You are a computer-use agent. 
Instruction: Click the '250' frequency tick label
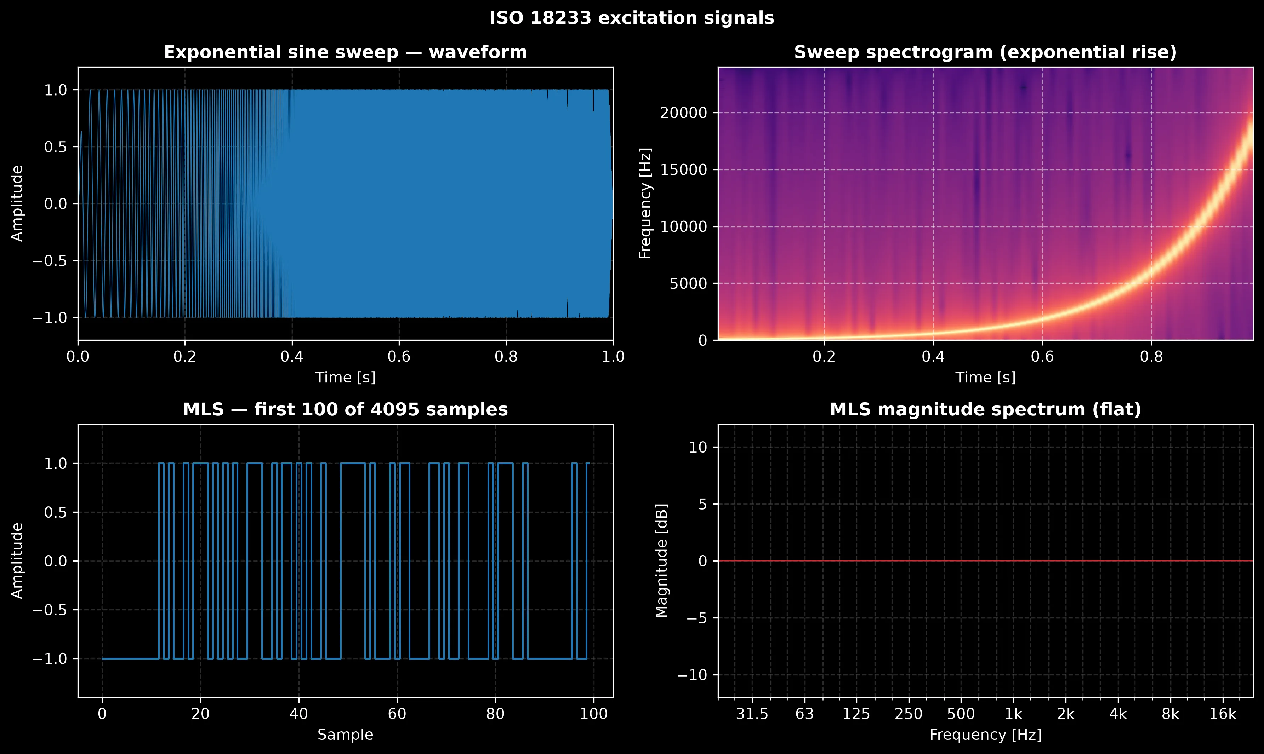click(909, 714)
